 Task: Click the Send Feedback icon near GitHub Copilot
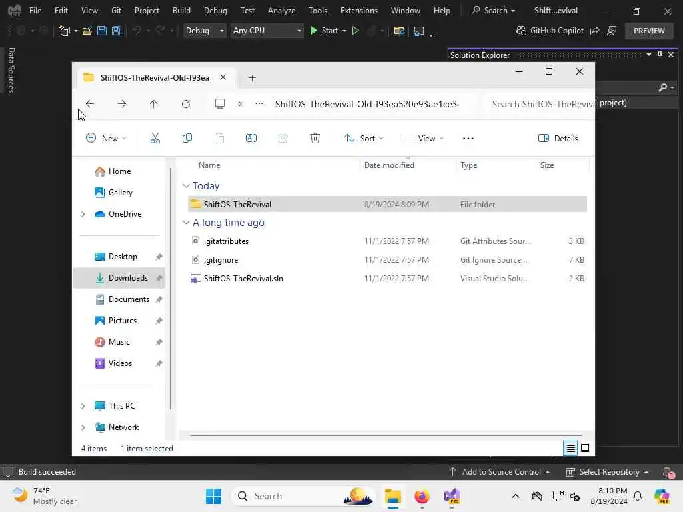pyautogui.click(x=612, y=31)
